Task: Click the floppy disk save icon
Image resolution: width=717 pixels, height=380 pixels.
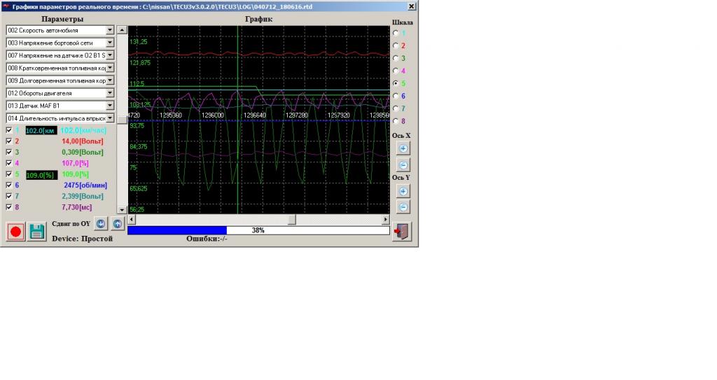Action: point(36,232)
